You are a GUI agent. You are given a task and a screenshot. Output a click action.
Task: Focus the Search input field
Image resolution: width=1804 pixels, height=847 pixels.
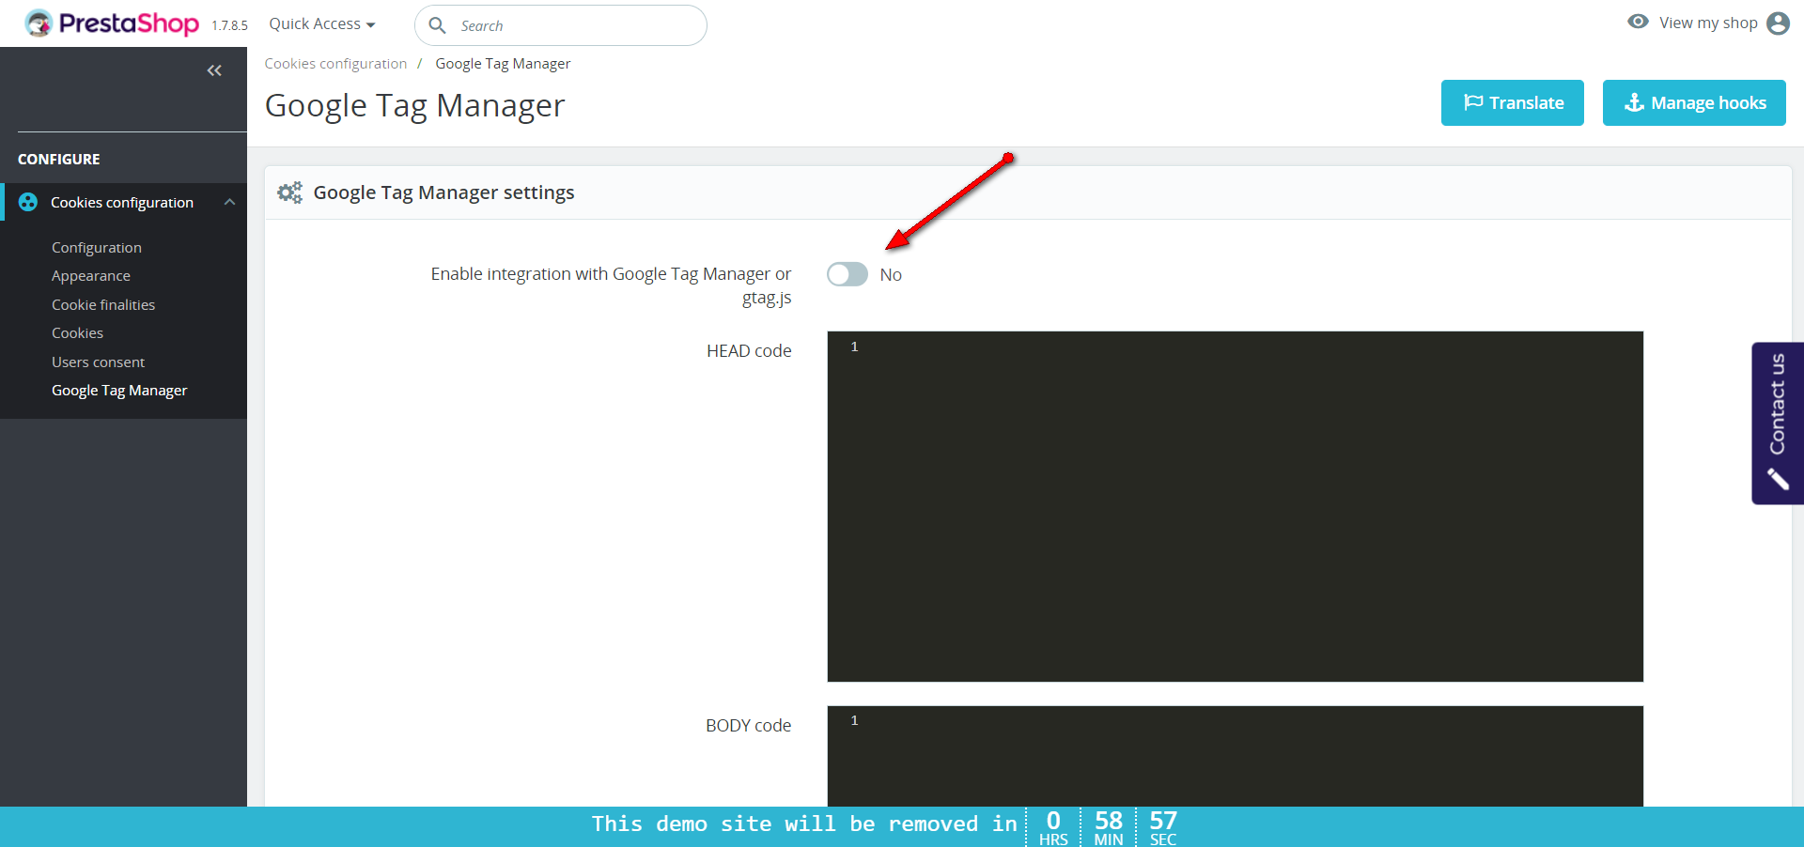pyautogui.click(x=561, y=25)
